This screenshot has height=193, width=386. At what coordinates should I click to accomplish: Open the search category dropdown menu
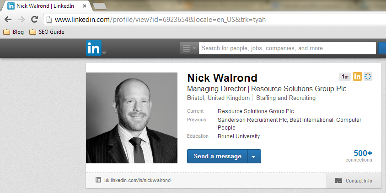189,48
